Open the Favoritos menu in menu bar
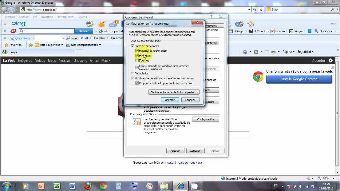 pyautogui.click(x=47, y=17)
